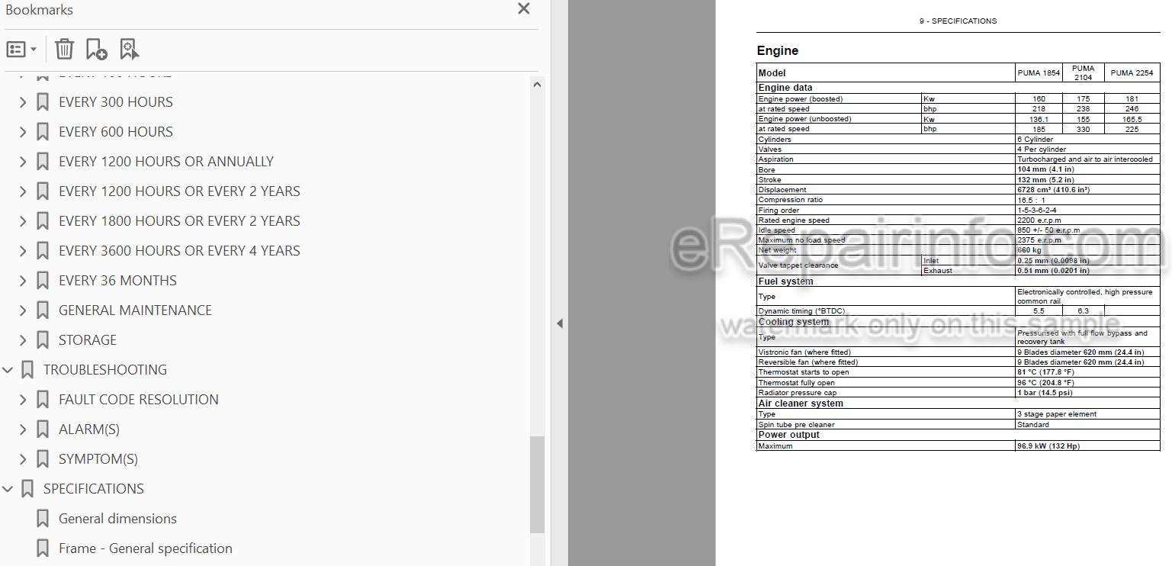Screen dimensions: 1172x566
Task: Expand EVERY 1200 HOURS OR ANNUALLY bookmark
Action: (23, 162)
